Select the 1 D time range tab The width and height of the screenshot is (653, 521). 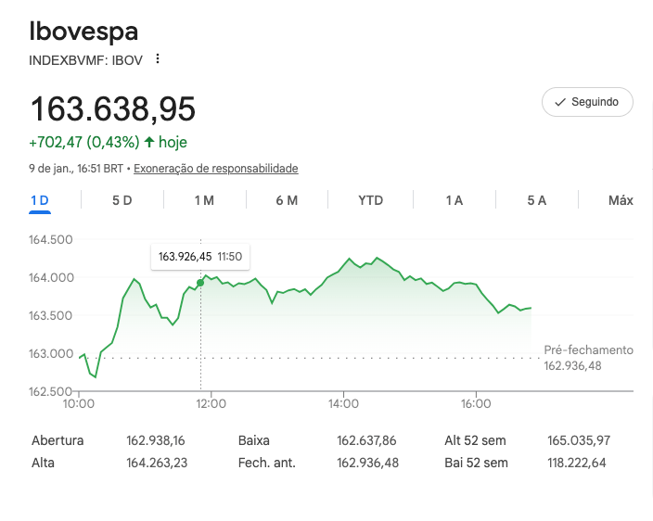click(39, 200)
